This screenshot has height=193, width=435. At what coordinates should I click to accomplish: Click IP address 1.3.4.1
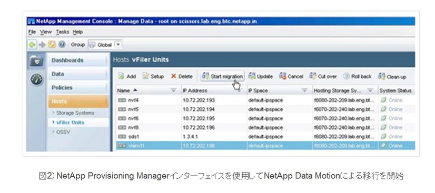pyautogui.click(x=190, y=137)
